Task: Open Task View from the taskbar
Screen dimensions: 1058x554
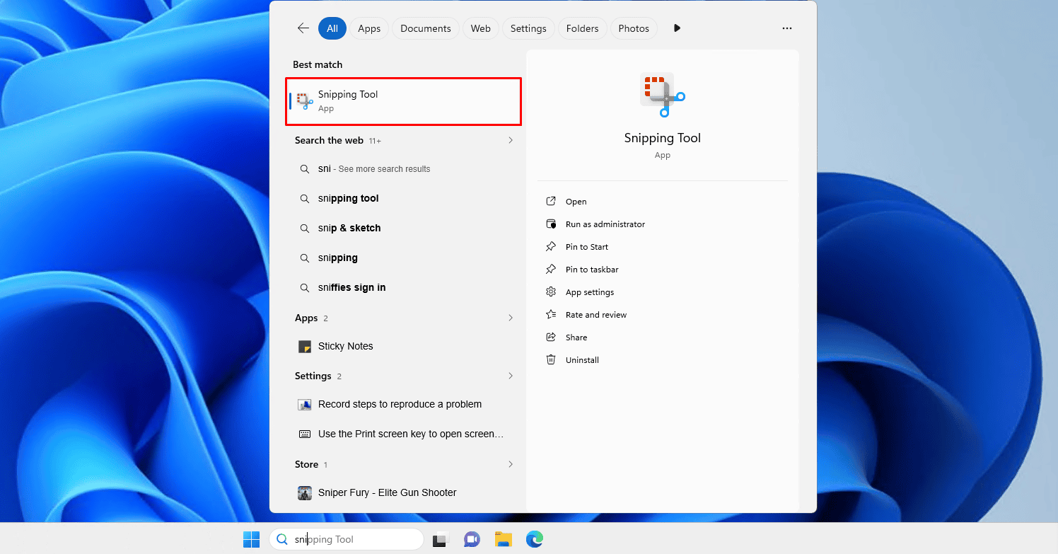Action: [441, 539]
